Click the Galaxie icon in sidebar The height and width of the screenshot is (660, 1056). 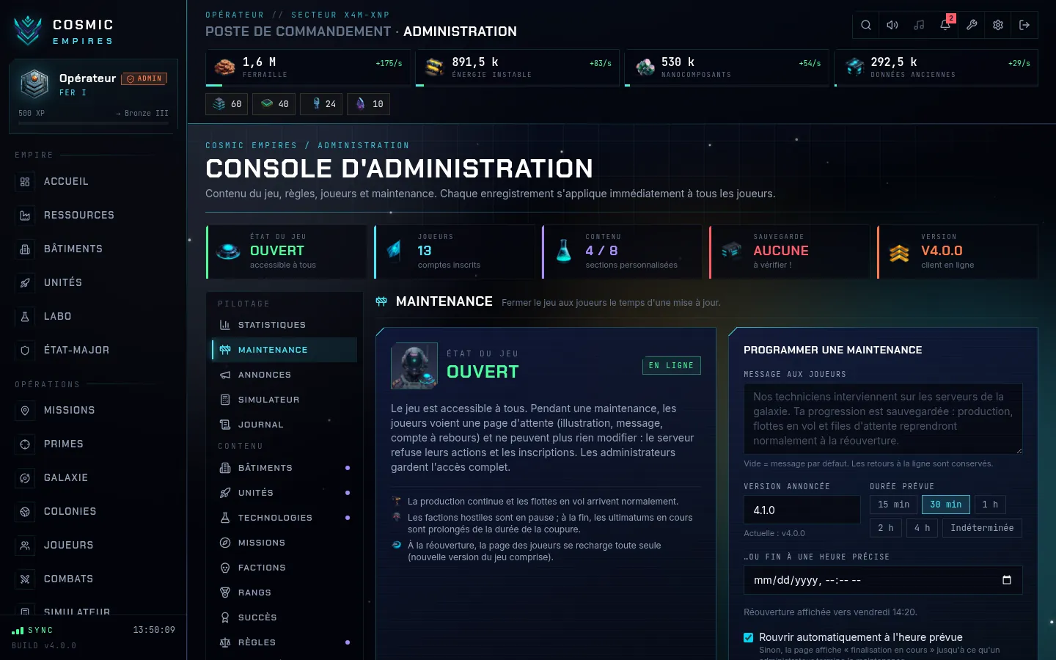click(x=25, y=478)
